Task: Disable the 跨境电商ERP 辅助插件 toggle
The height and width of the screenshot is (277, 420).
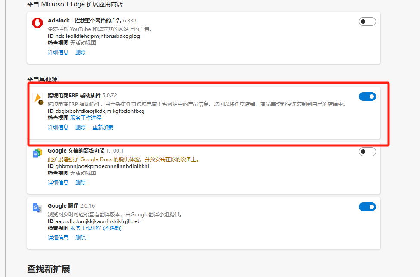Action: click(367, 96)
